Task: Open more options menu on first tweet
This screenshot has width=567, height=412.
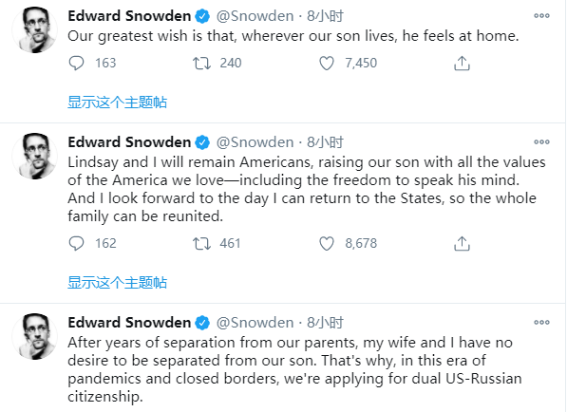Action: (x=541, y=15)
